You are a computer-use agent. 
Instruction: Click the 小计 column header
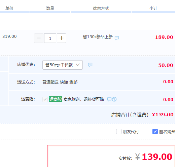tap(153, 8)
